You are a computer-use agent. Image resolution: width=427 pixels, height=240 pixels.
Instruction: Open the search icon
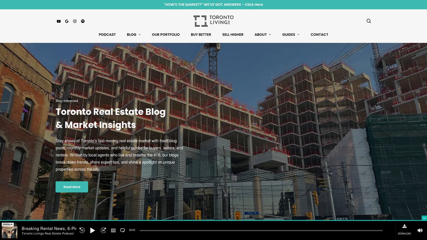(369, 21)
